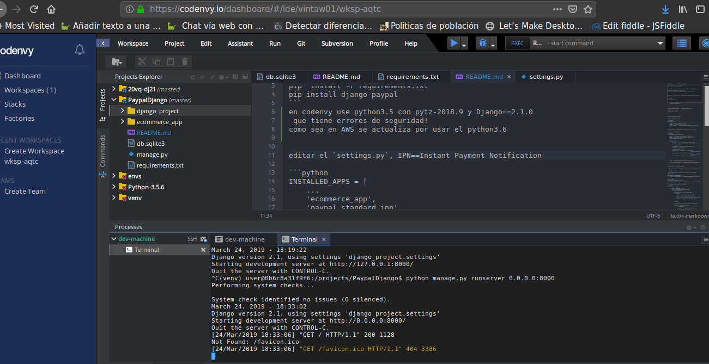Expand the venv folder

tap(114, 198)
